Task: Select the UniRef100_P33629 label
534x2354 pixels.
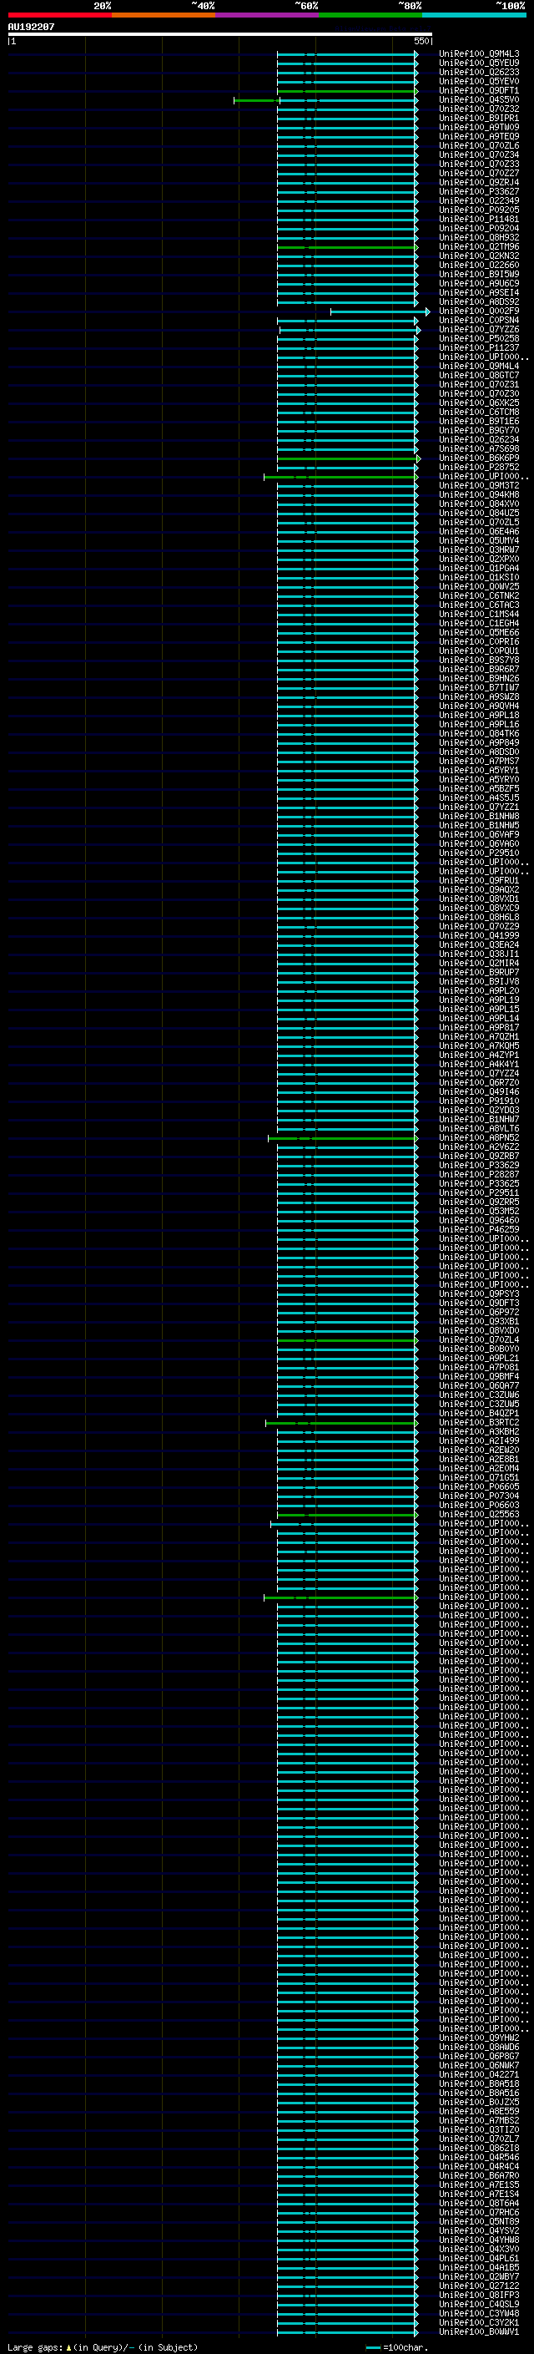Action: tap(479, 1165)
